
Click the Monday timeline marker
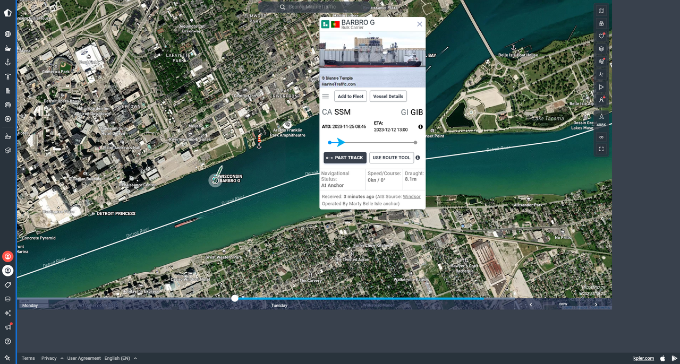[30, 306]
